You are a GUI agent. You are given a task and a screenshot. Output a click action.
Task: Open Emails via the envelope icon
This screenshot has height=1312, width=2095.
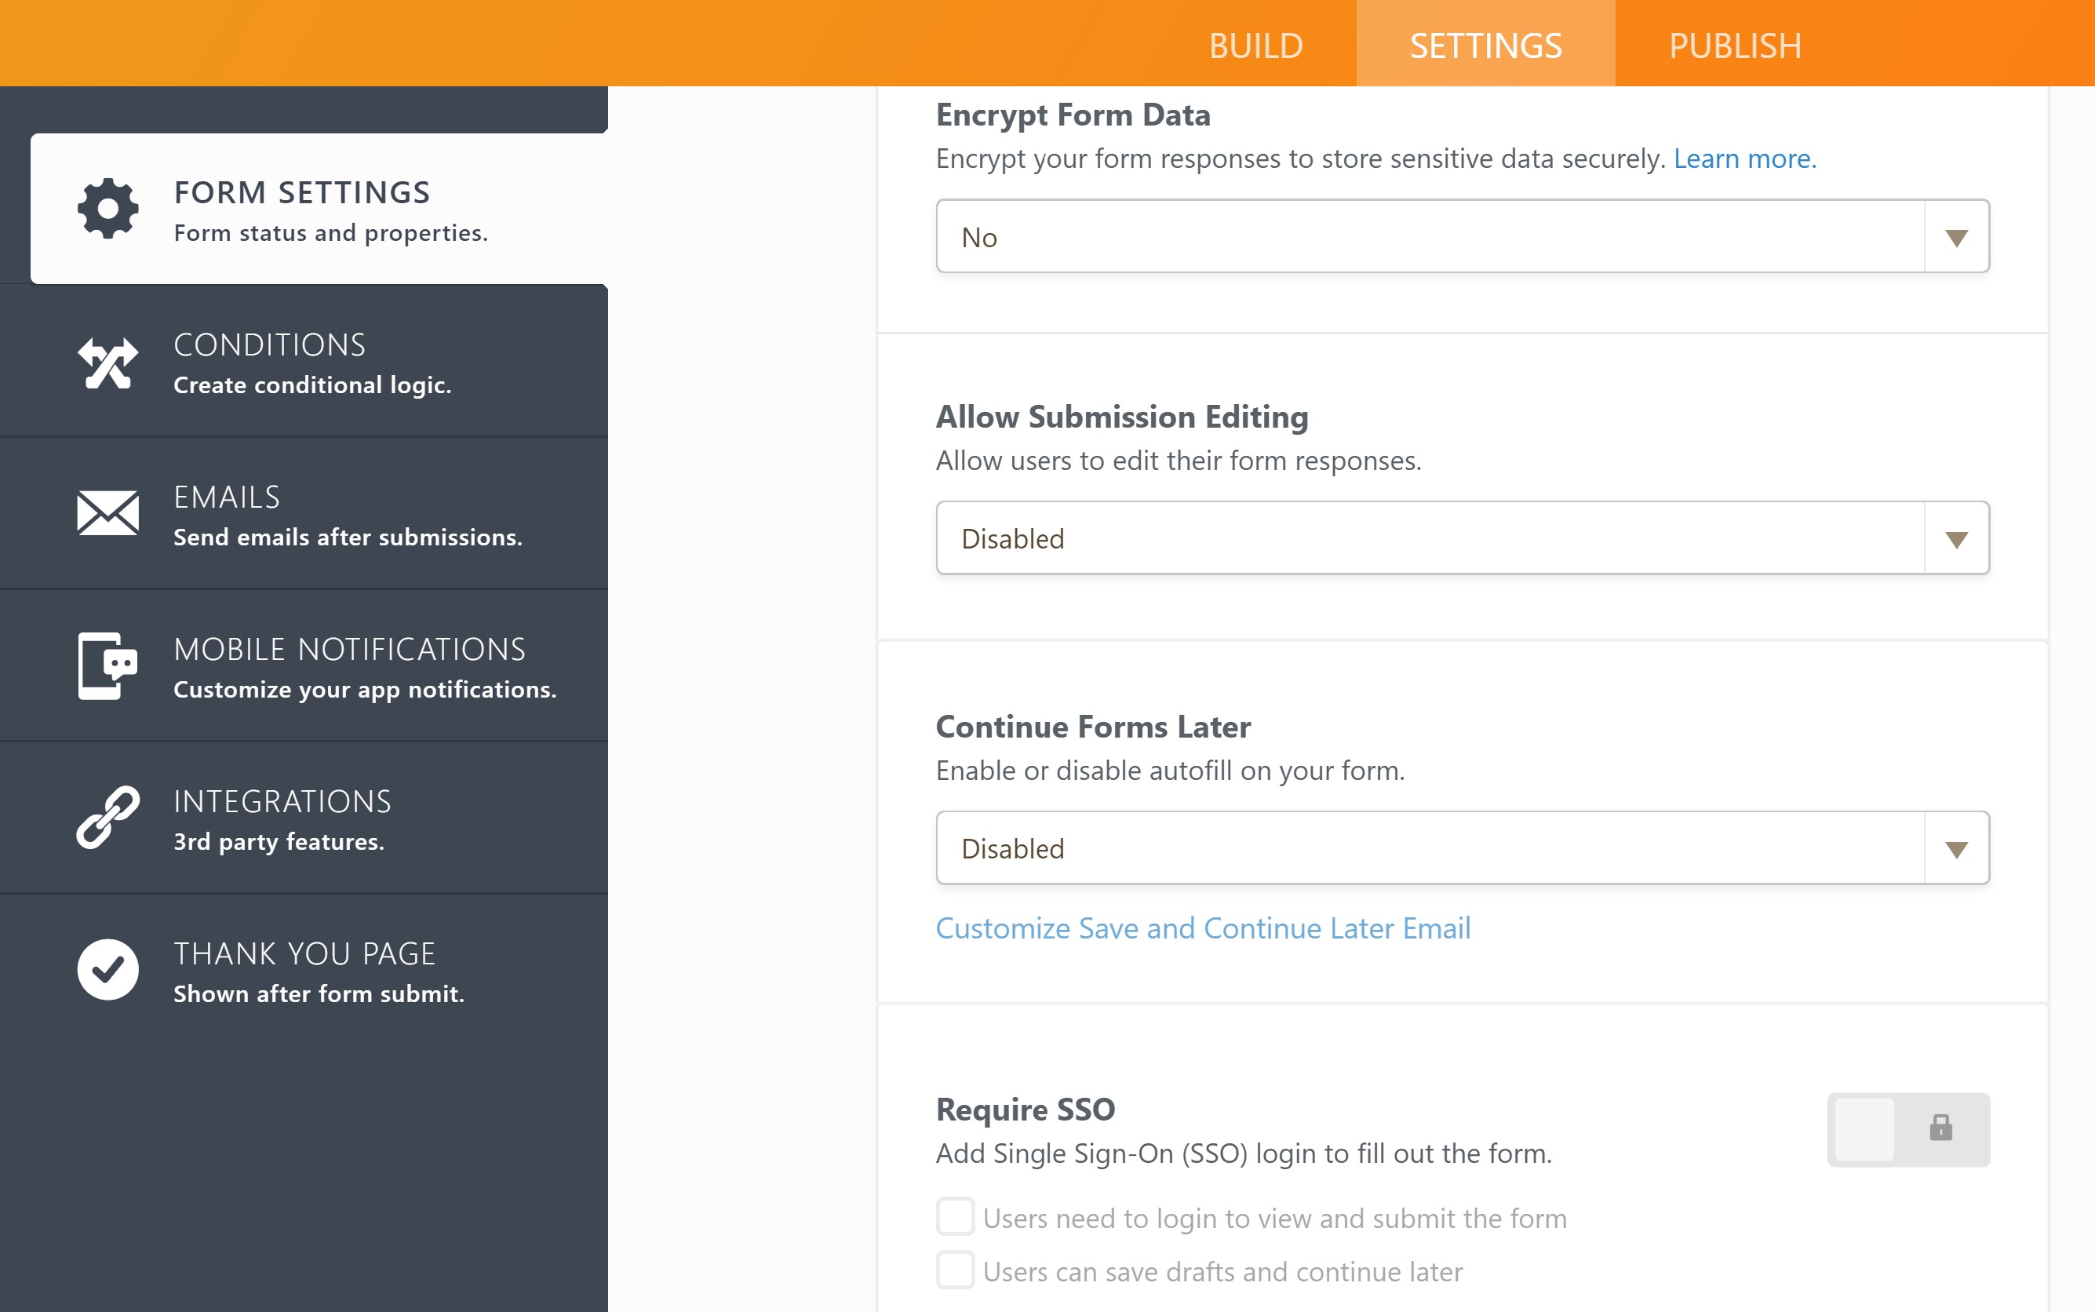click(x=107, y=512)
